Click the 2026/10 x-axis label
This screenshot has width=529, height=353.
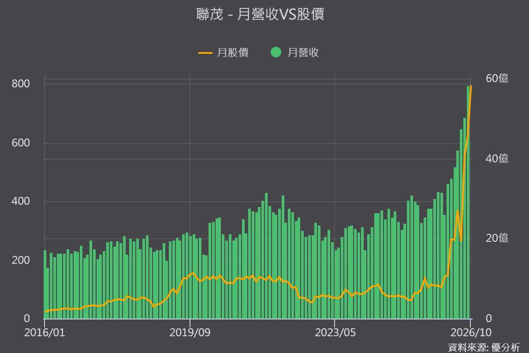(471, 333)
